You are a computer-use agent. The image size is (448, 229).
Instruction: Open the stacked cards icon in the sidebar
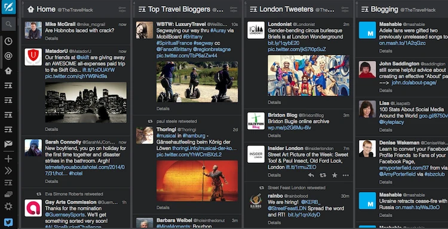[x=8, y=194]
